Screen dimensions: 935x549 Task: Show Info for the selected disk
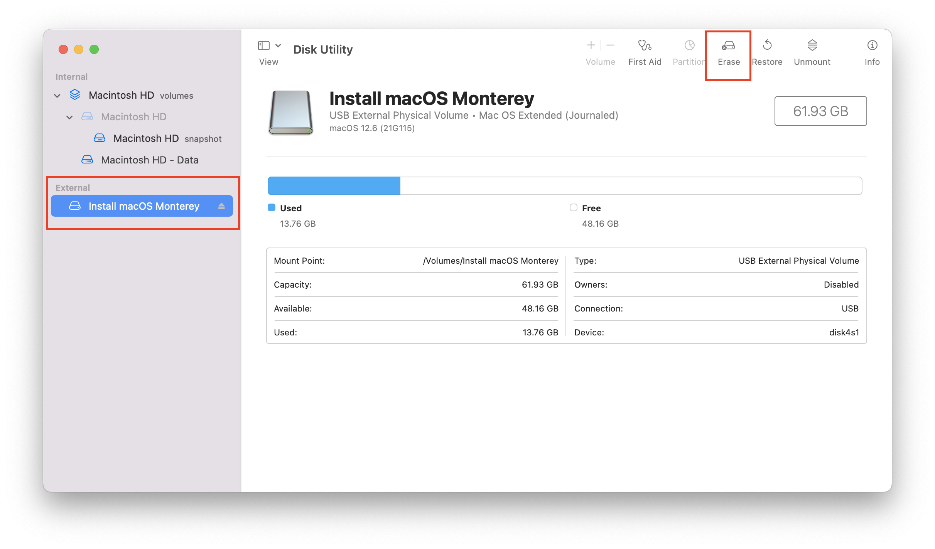(872, 50)
